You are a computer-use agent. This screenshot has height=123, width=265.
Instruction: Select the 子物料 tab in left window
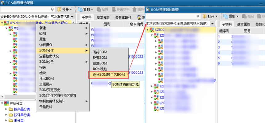pos(87,17)
